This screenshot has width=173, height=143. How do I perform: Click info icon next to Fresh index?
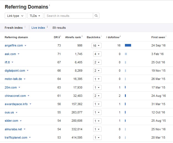click(x=25, y=27)
